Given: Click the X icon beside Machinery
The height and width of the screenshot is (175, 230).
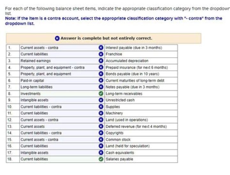Looking at the screenshot, I should tap(101, 113).
